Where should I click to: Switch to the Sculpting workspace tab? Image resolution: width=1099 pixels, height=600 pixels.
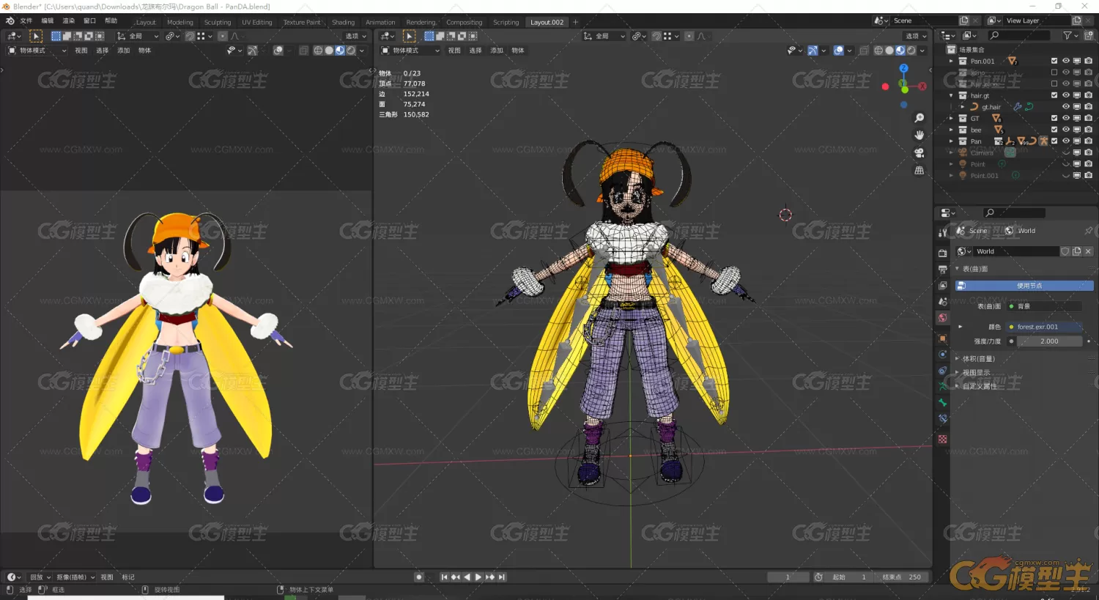(218, 22)
